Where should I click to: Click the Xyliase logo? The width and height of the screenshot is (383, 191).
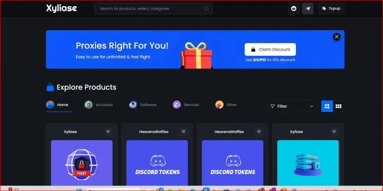coord(62,8)
